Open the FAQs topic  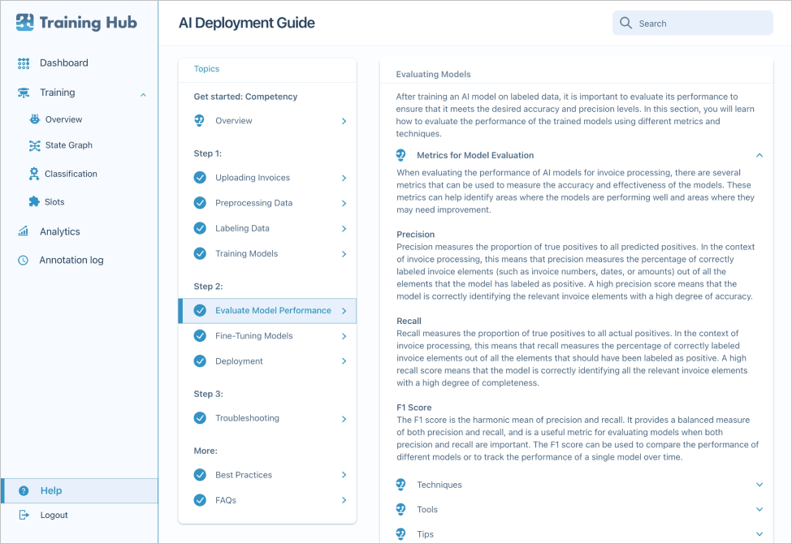[226, 500]
